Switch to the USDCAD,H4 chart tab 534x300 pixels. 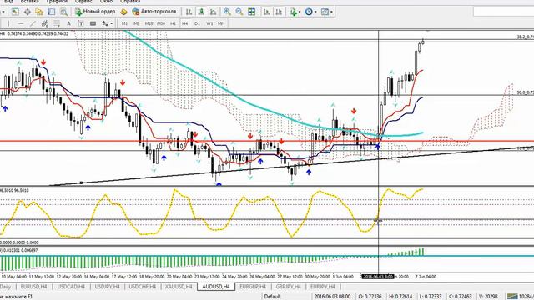click(x=71, y=287)
